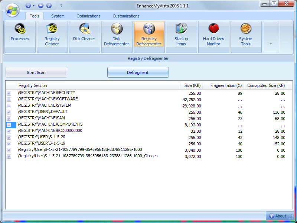Select the \REGISTRY\USER\.DEFAULT row name

[42, 111]
